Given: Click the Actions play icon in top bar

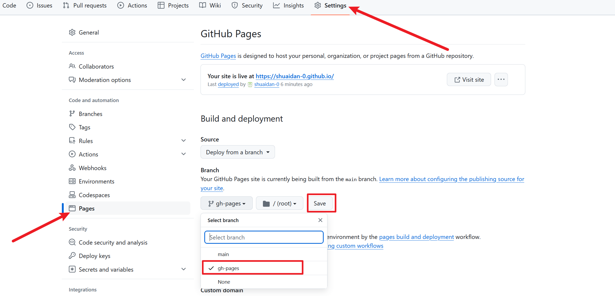Looking at the screenshot, I should [121, 6].
